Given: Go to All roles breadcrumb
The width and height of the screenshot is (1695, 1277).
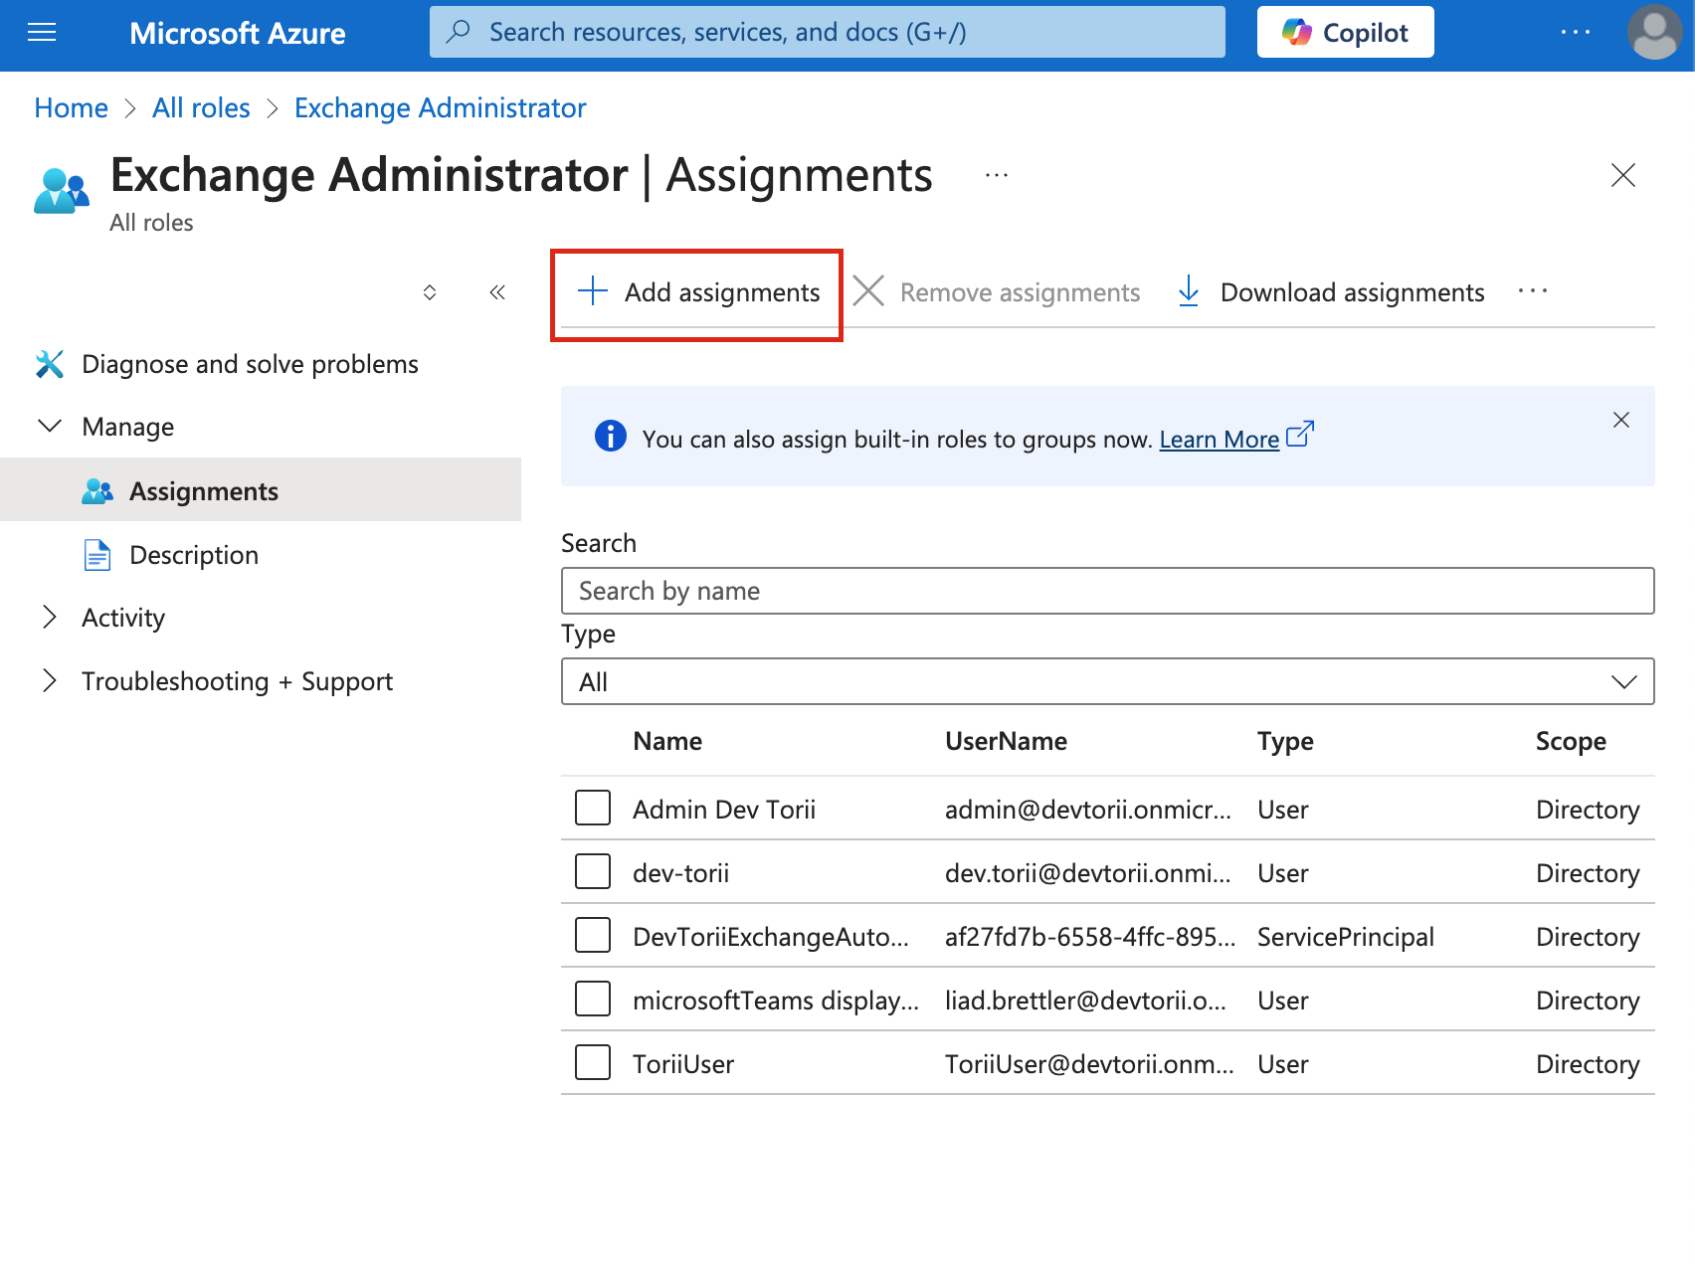Looking at the screenshot, I should [201, 107].
